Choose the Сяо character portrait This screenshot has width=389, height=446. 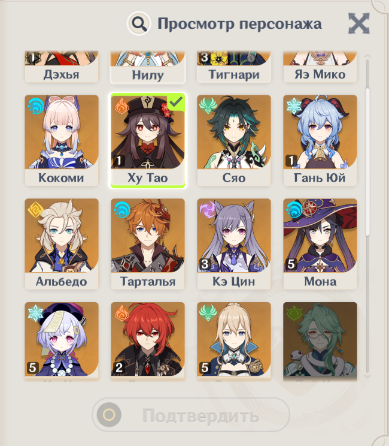234,140
